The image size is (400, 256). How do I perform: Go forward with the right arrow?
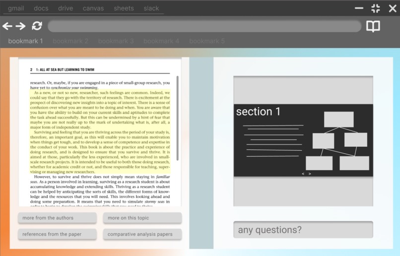coord(20,26)
